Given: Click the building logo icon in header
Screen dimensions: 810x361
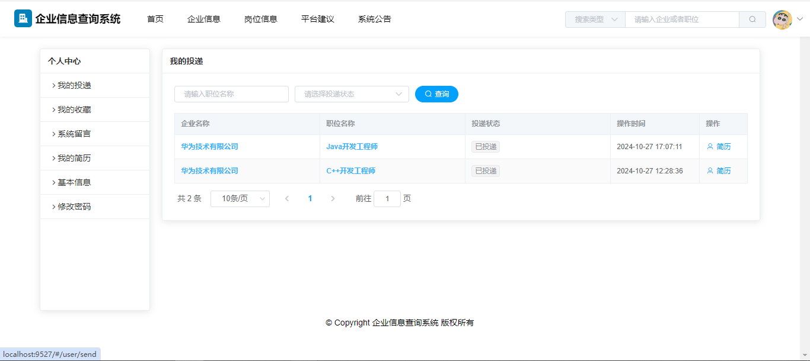Looking at the screenshot, I should click(x=23, y=19).
